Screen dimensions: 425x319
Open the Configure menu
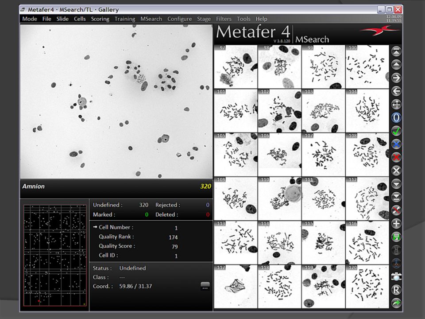click(179, 19)
